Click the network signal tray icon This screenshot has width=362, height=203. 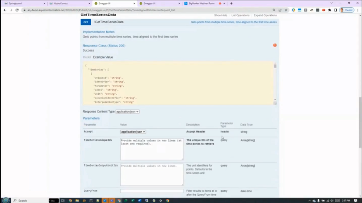[x=328, y=200]
